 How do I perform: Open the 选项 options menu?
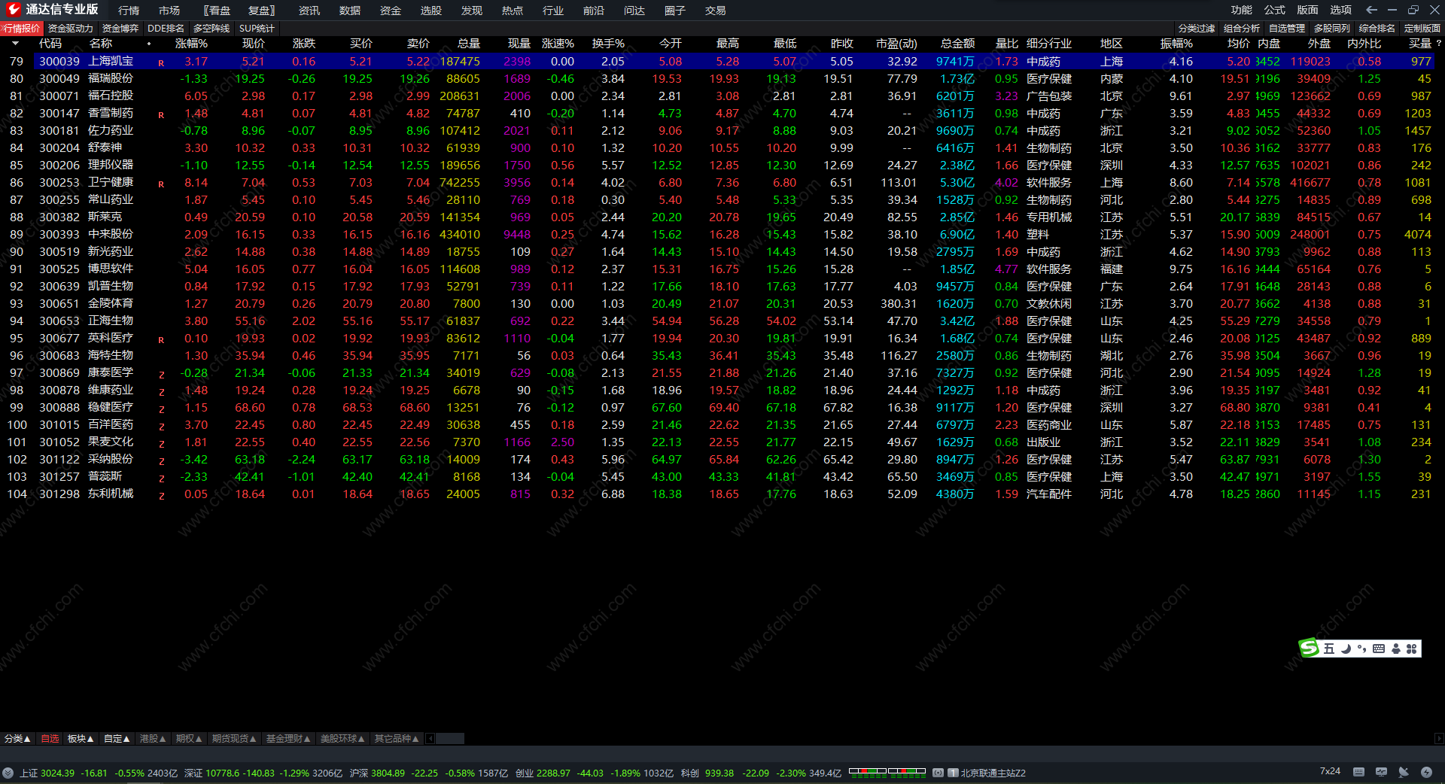coord(1341,10)
